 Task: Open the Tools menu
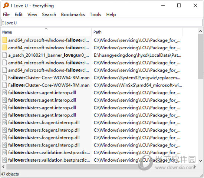click(95, 14)
